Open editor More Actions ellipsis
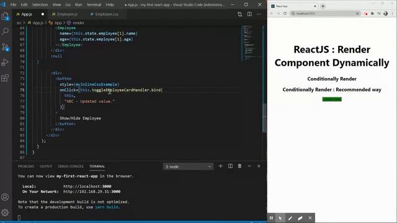The width and height of the screenshot is (397, 223). 259,14
